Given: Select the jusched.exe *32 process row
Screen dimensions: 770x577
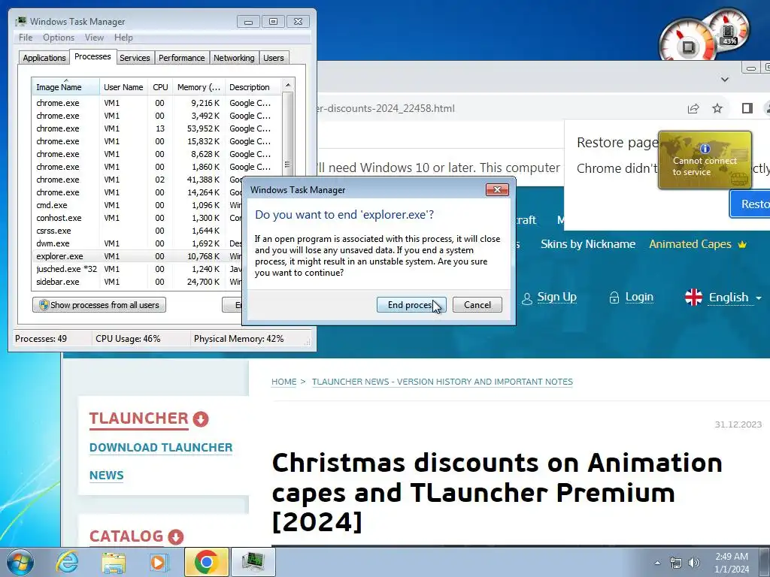Looking at the screenshot, I should pos(138,269).
